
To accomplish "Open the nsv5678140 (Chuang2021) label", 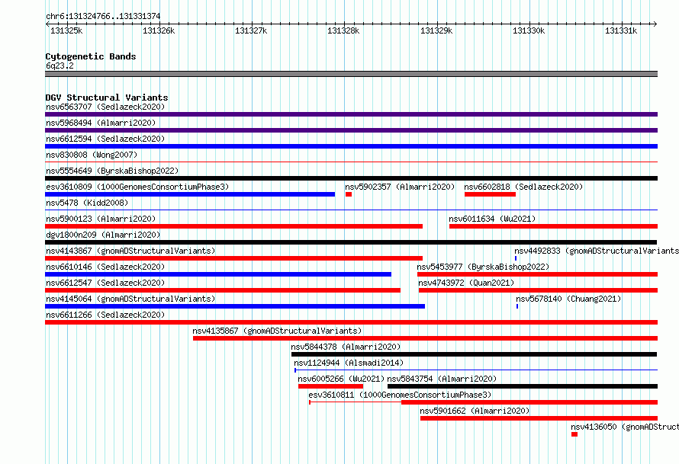I will click(x=568, y=299).
